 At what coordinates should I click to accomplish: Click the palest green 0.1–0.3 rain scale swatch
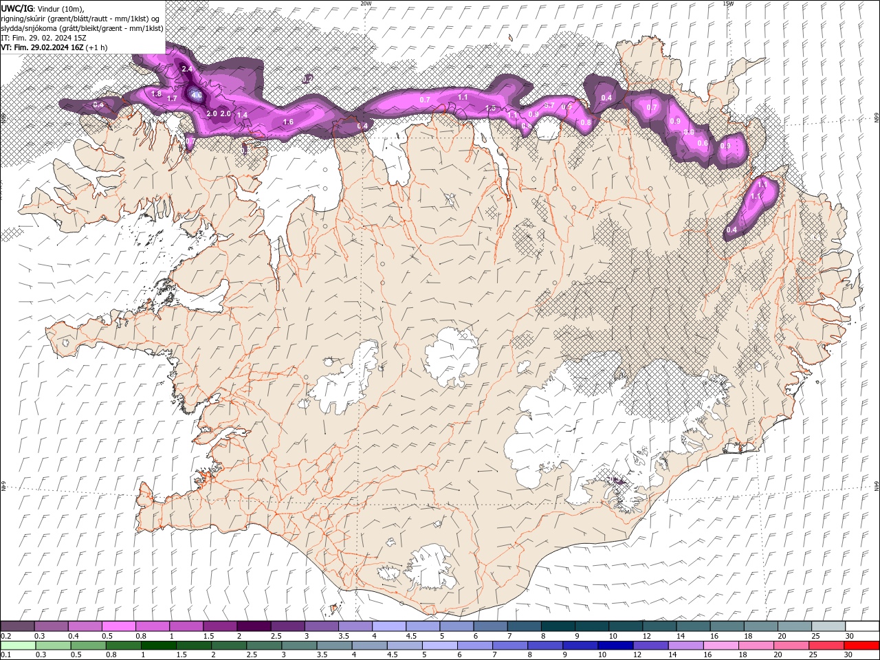coord(18,646)
